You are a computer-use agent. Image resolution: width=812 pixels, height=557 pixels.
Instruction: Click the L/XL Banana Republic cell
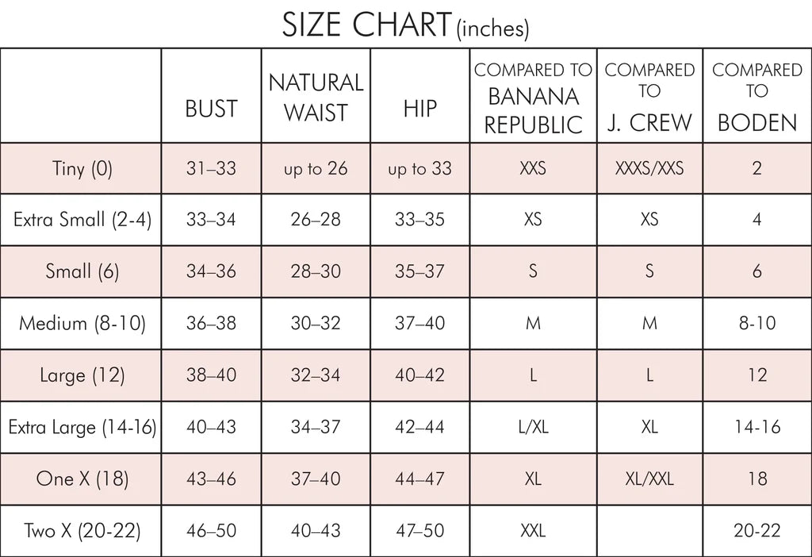(x=533, y=427)
